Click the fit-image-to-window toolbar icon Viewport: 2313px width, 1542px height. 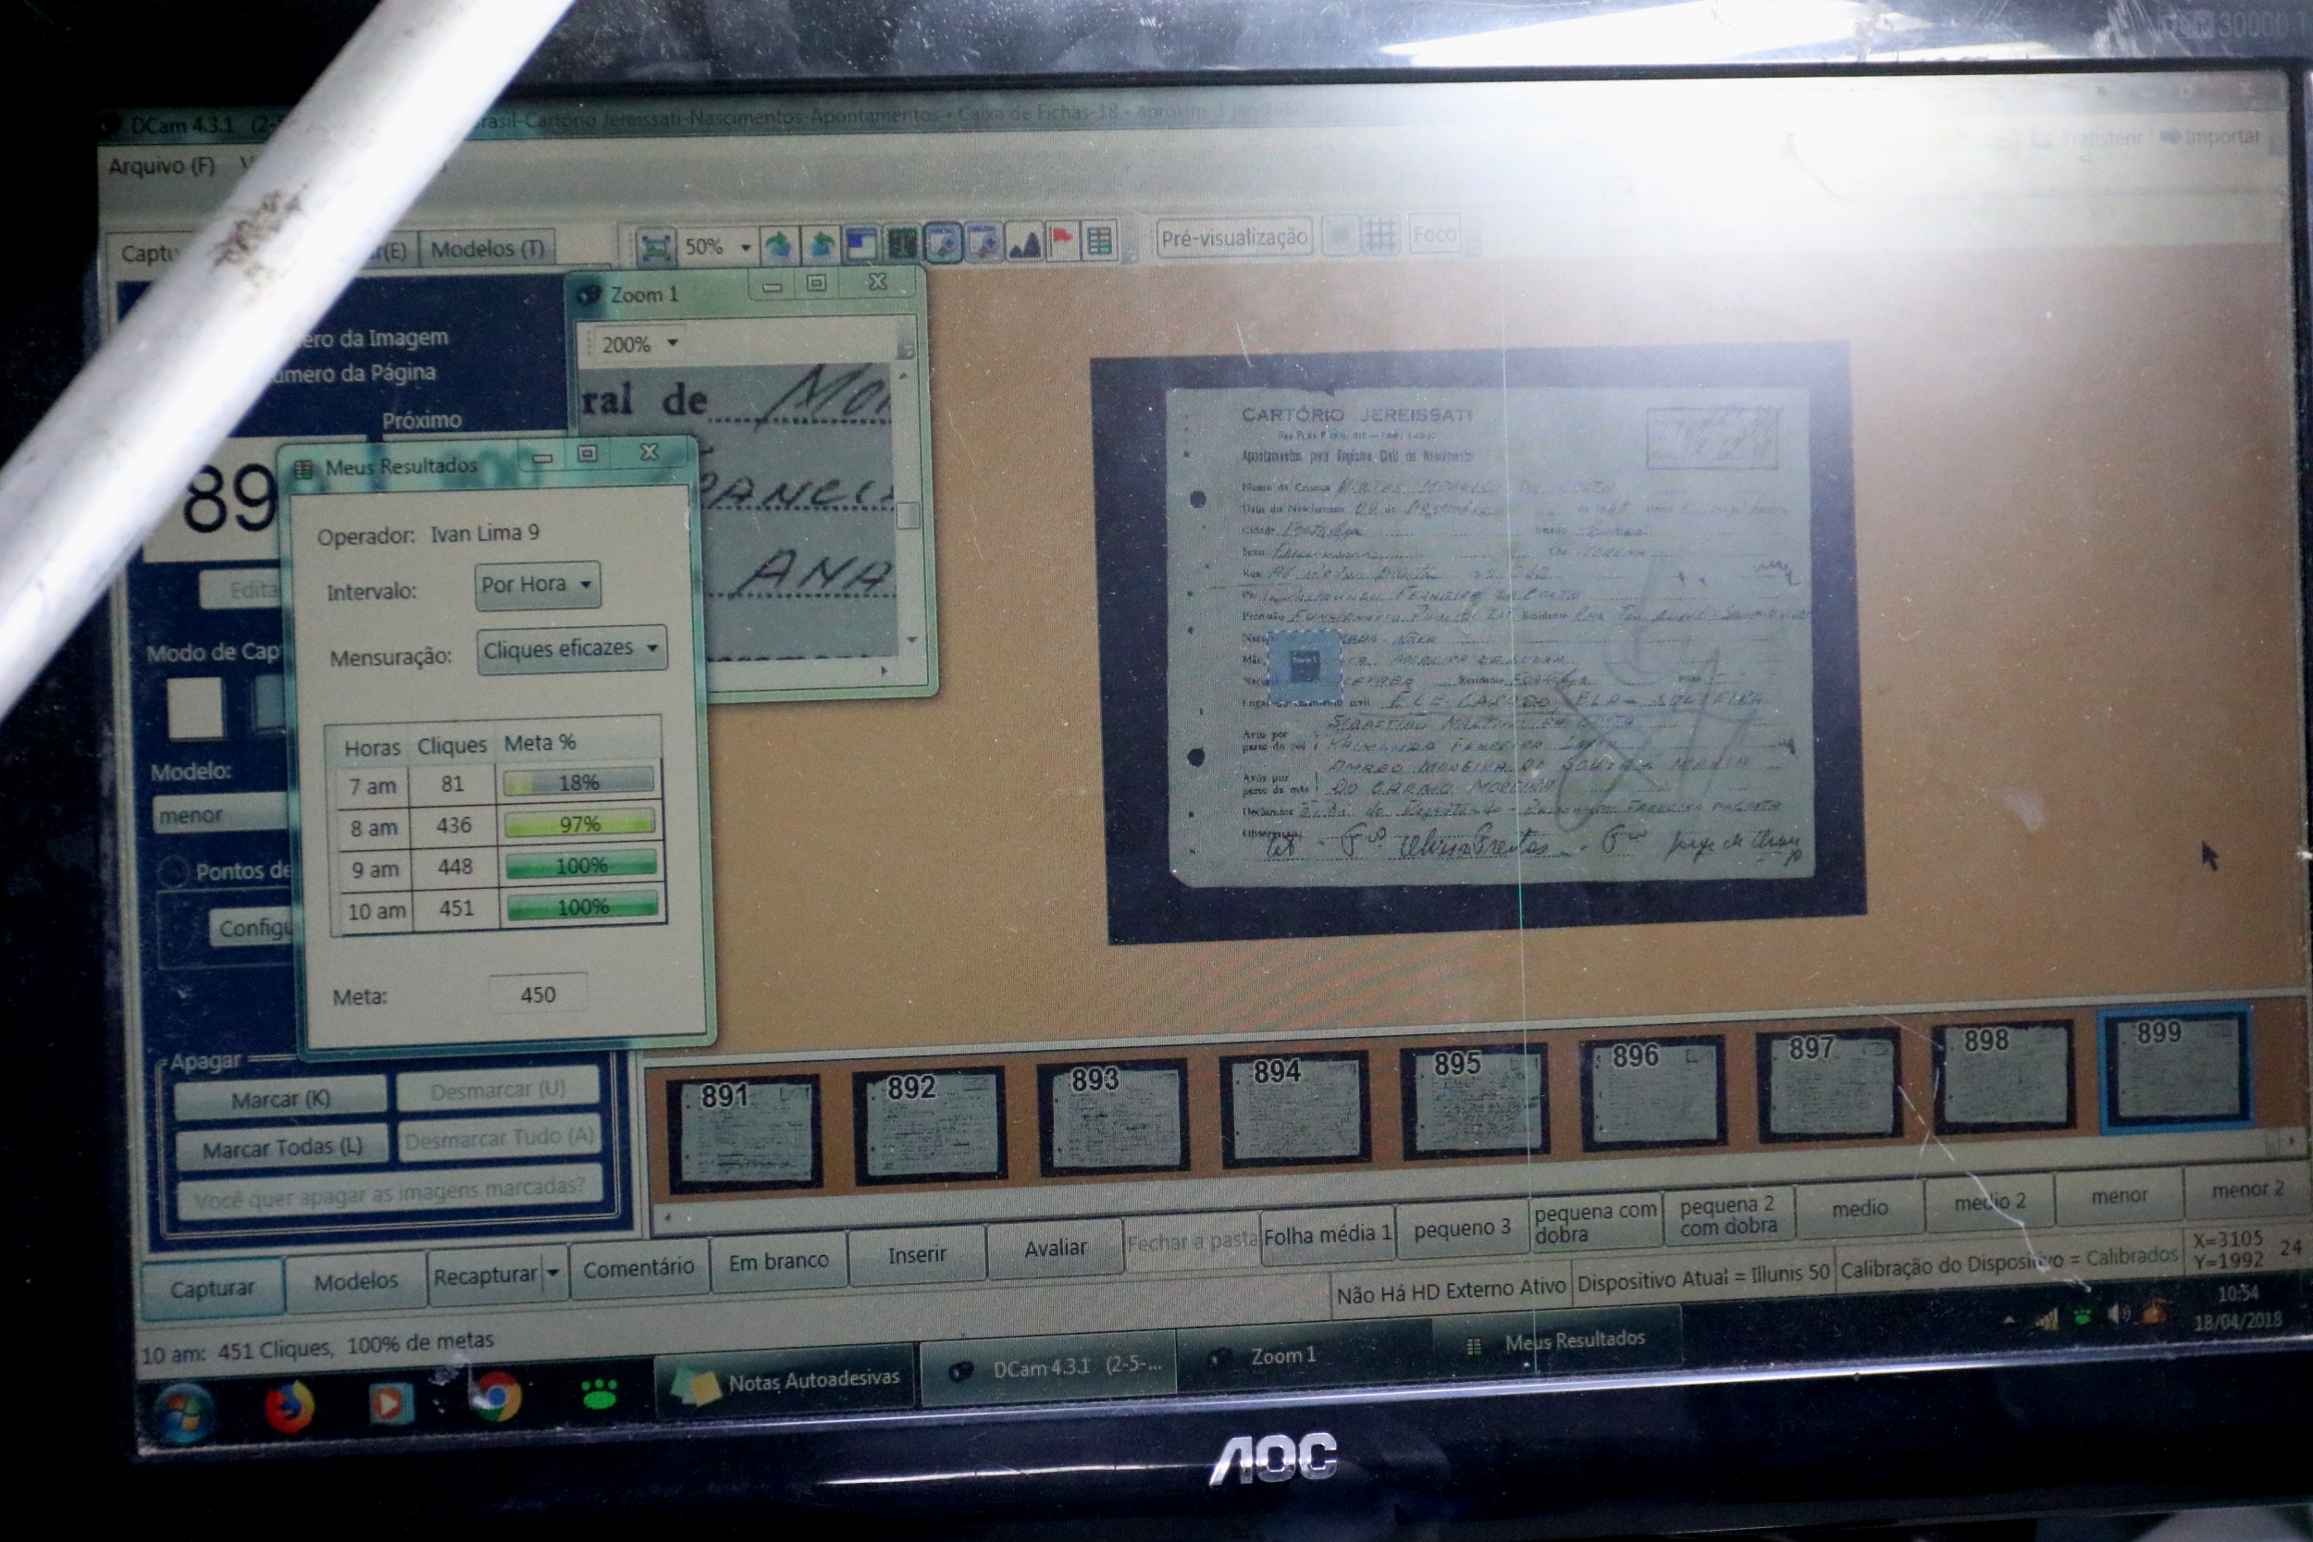[x=655, y=246]
